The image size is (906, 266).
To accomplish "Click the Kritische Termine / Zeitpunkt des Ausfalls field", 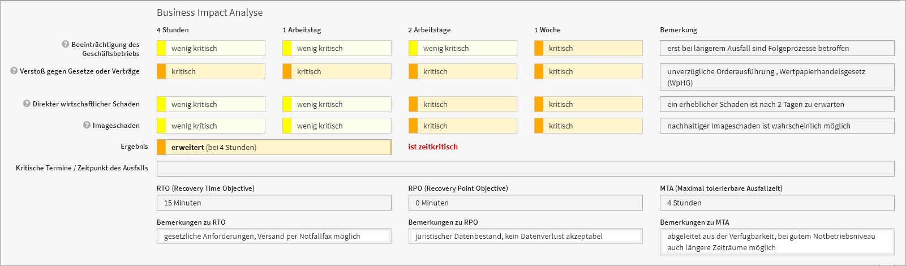I will coord(525,169).
